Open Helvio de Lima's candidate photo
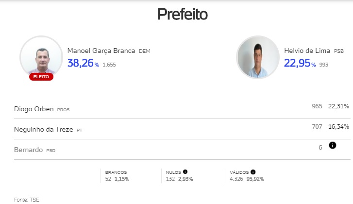 click(x=258, y=57)
